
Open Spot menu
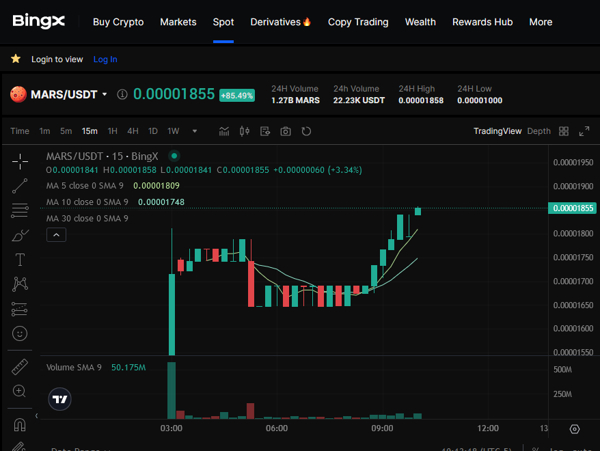[x=223, y=22]
